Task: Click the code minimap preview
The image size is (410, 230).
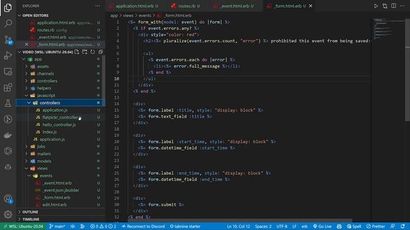Action: pyautogui.click(x=388, y=29)
